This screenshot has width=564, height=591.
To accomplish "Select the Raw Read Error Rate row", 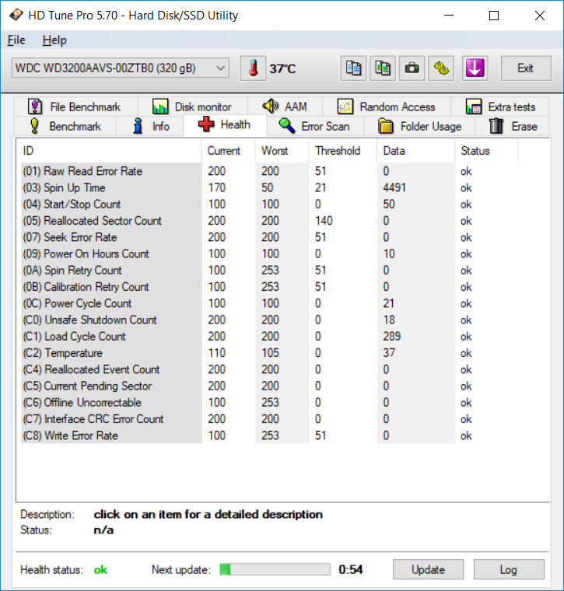I will point(270,171).
